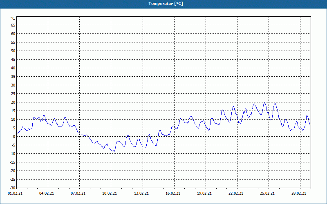This screenshot has height=204, width=327.
Task: Click the °C unit label on the axis
Action: click(x=13, y=18)
